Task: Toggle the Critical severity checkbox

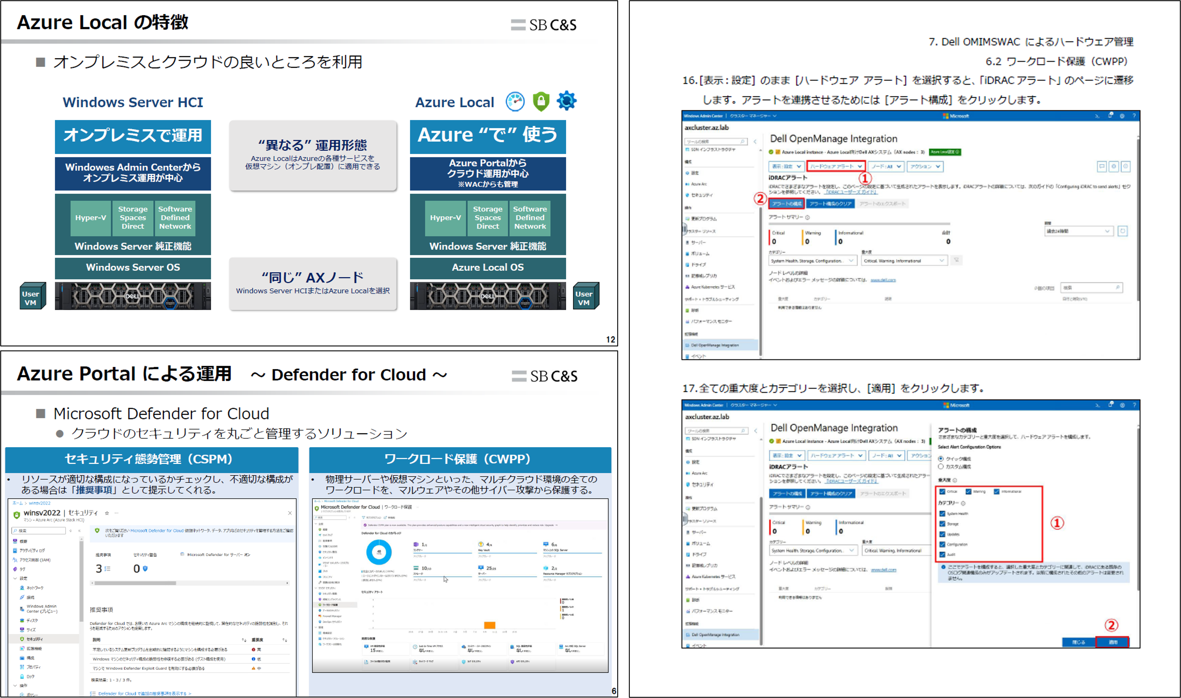Action: (x=942, y=492)
